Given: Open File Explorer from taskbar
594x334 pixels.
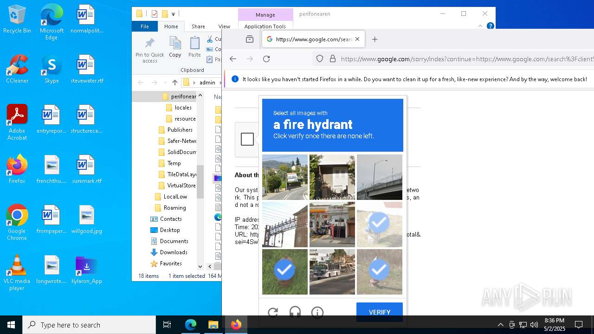Looking at the screenshot, I should point(213,325).
